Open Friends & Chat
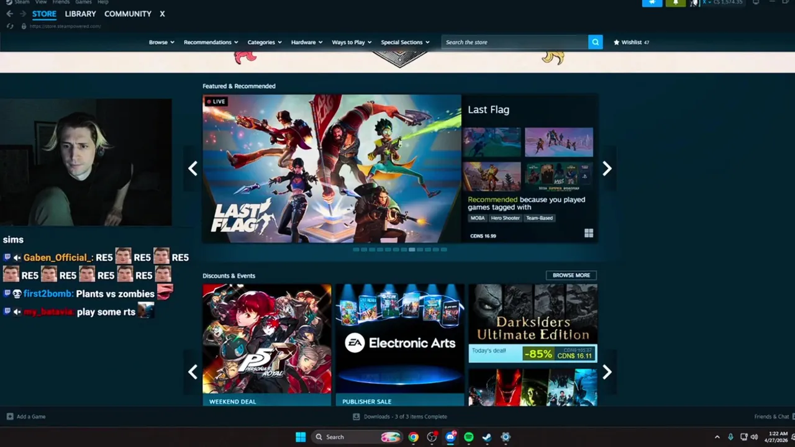This screenshot has width=795, height=447. (772, 417)
